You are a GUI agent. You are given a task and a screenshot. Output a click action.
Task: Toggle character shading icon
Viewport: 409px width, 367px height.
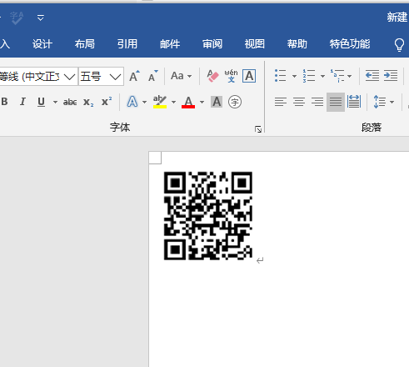pyautogui.click(x=217, y=102)
